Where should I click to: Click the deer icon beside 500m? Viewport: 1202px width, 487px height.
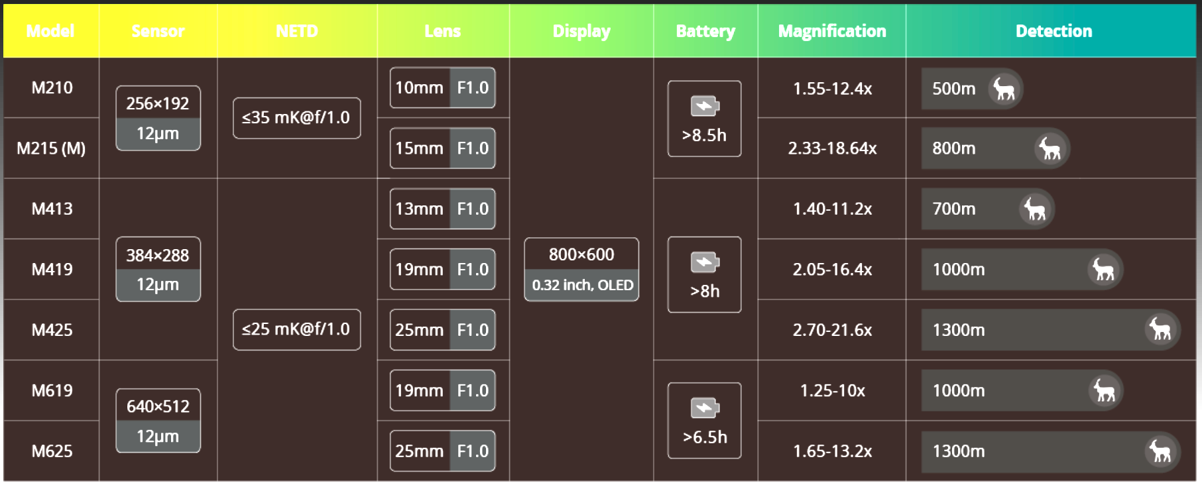(1004, 89)
